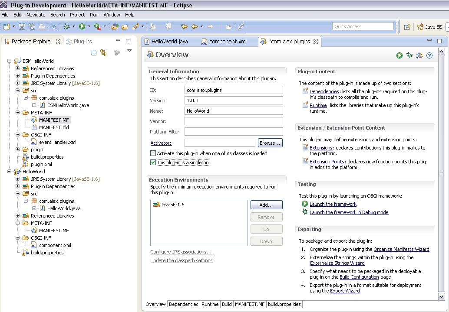Click the Extension Points link
This screenshot has width=449, height=312.
[x=327, y=162]
